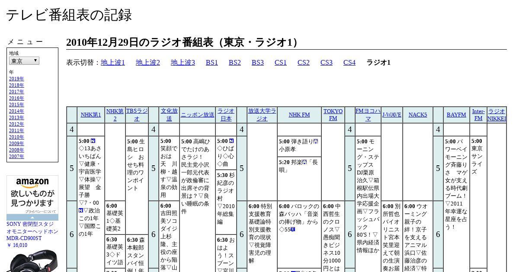Switch view to CS2
519x272 pixels.
(x=304, y=63)
